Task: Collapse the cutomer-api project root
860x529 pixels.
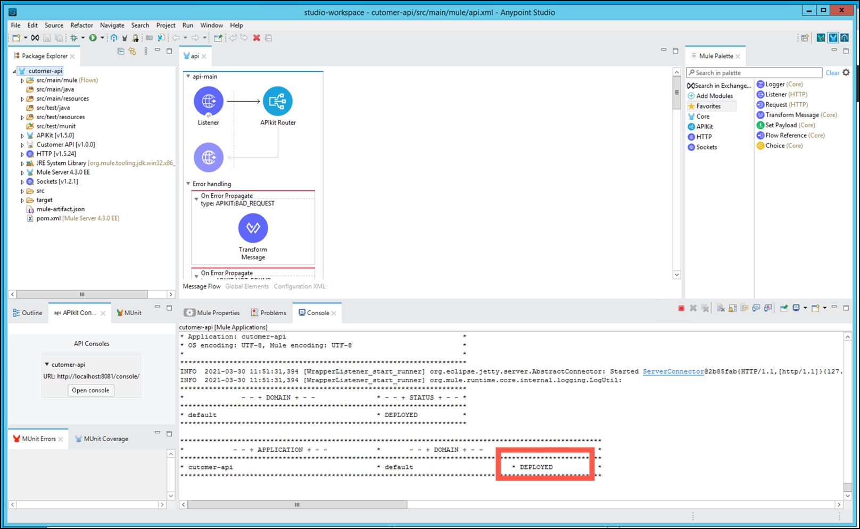Action: pos(14,71)
